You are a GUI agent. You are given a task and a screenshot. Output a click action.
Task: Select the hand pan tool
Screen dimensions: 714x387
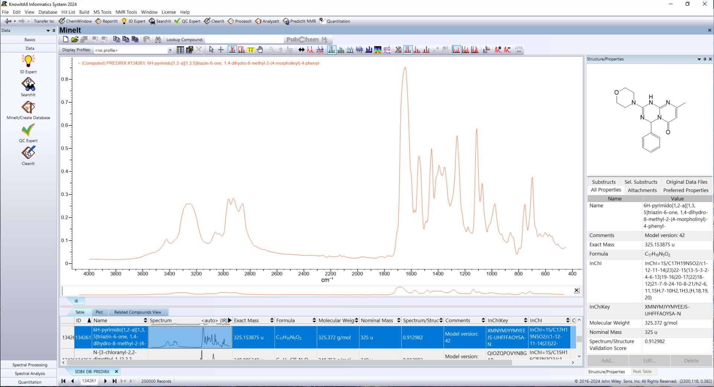(260, 50)
